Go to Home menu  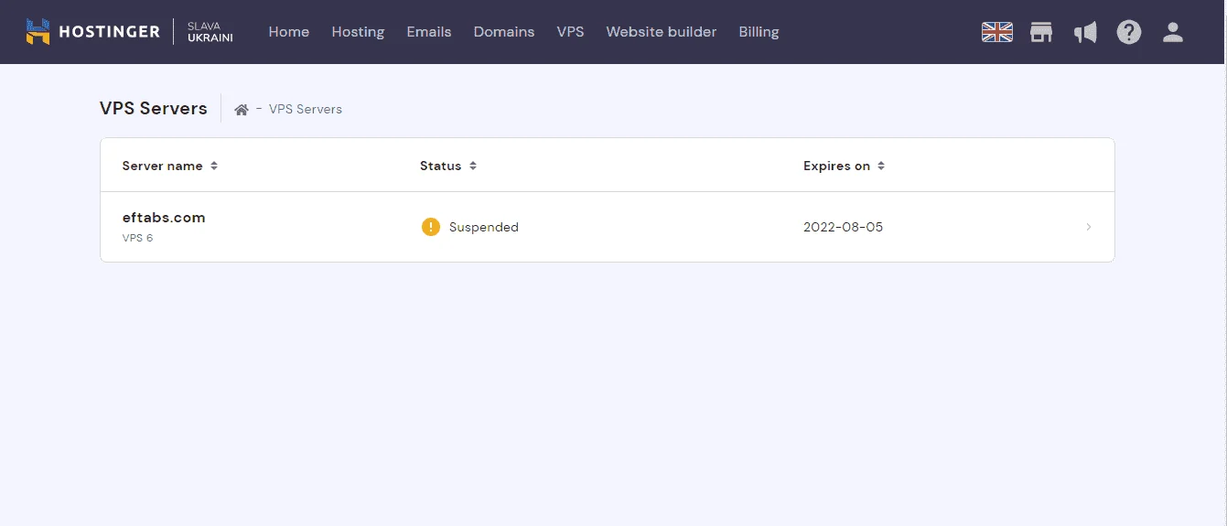(289, 32)
